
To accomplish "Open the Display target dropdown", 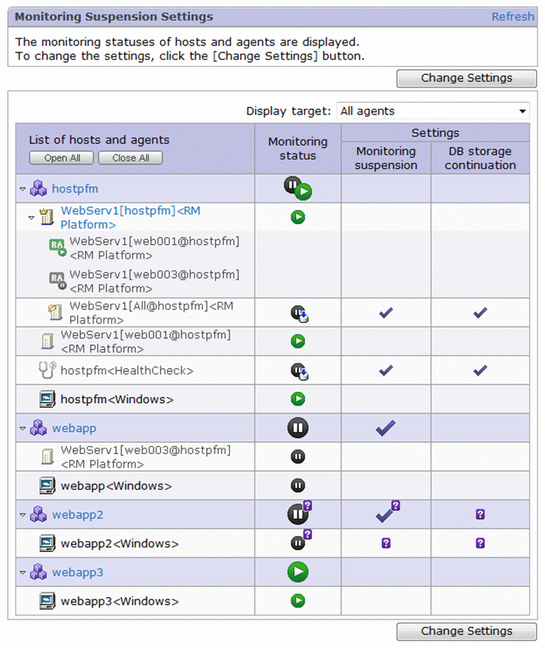I will point(434,111).
